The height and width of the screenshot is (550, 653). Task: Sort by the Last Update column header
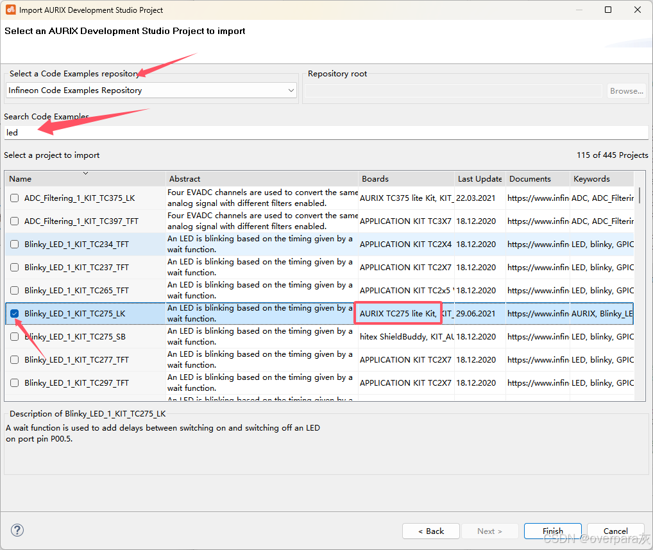[480, 179]
